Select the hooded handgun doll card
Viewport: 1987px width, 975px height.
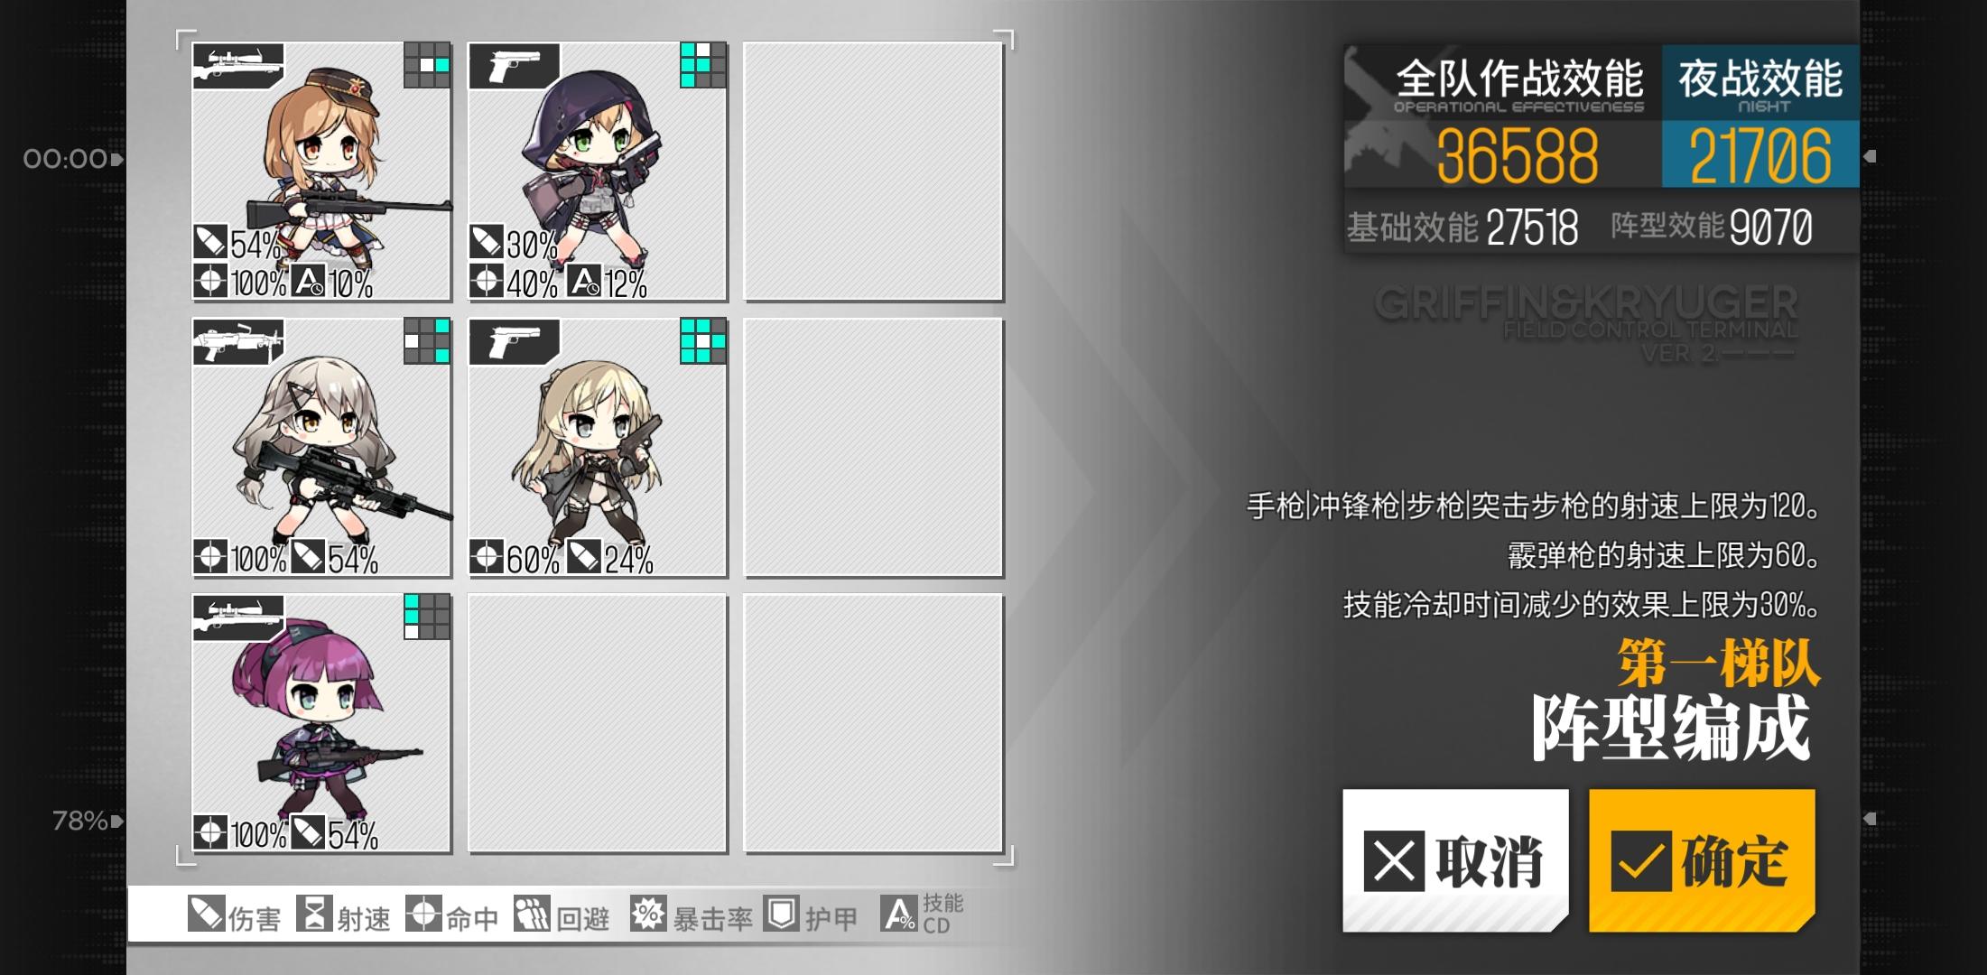click(x=598, y=172)
